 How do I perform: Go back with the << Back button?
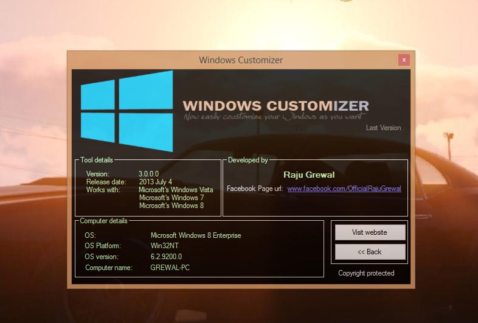pyautogui.click(x=370, y=252)
